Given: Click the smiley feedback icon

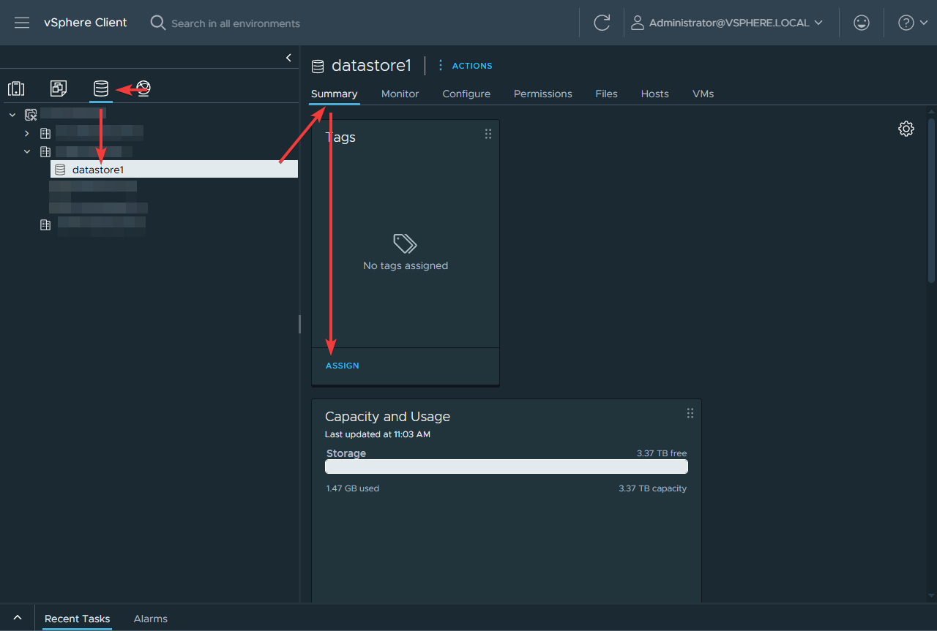Looking at the screenshot, I should tap(862, 23).
